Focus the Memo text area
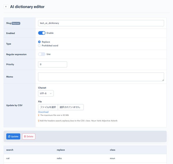Image resolution: width=173 pixels, height=164 pixels. (101, 77)
